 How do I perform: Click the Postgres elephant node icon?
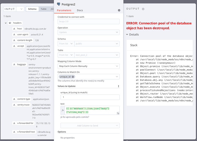tap(59, 4)
